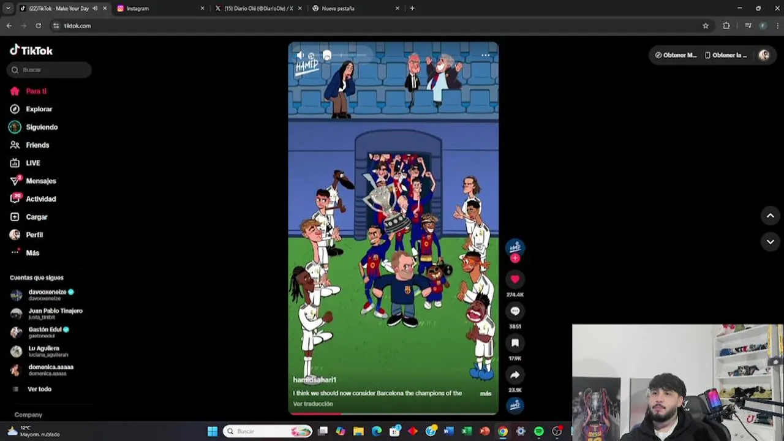Open the creator avatar beside the video

[x=515, y=247]
